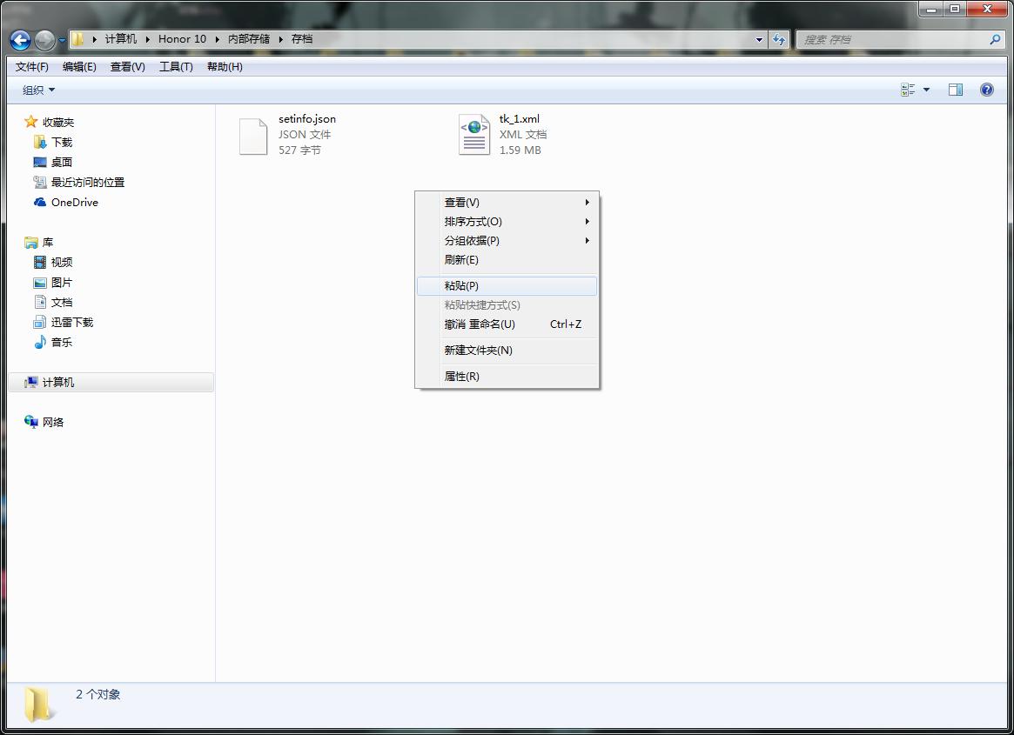Expand breadcrumb arrow after 内部存储
The width and height of the screenshot is (1014, 735).
pos(280,39)
